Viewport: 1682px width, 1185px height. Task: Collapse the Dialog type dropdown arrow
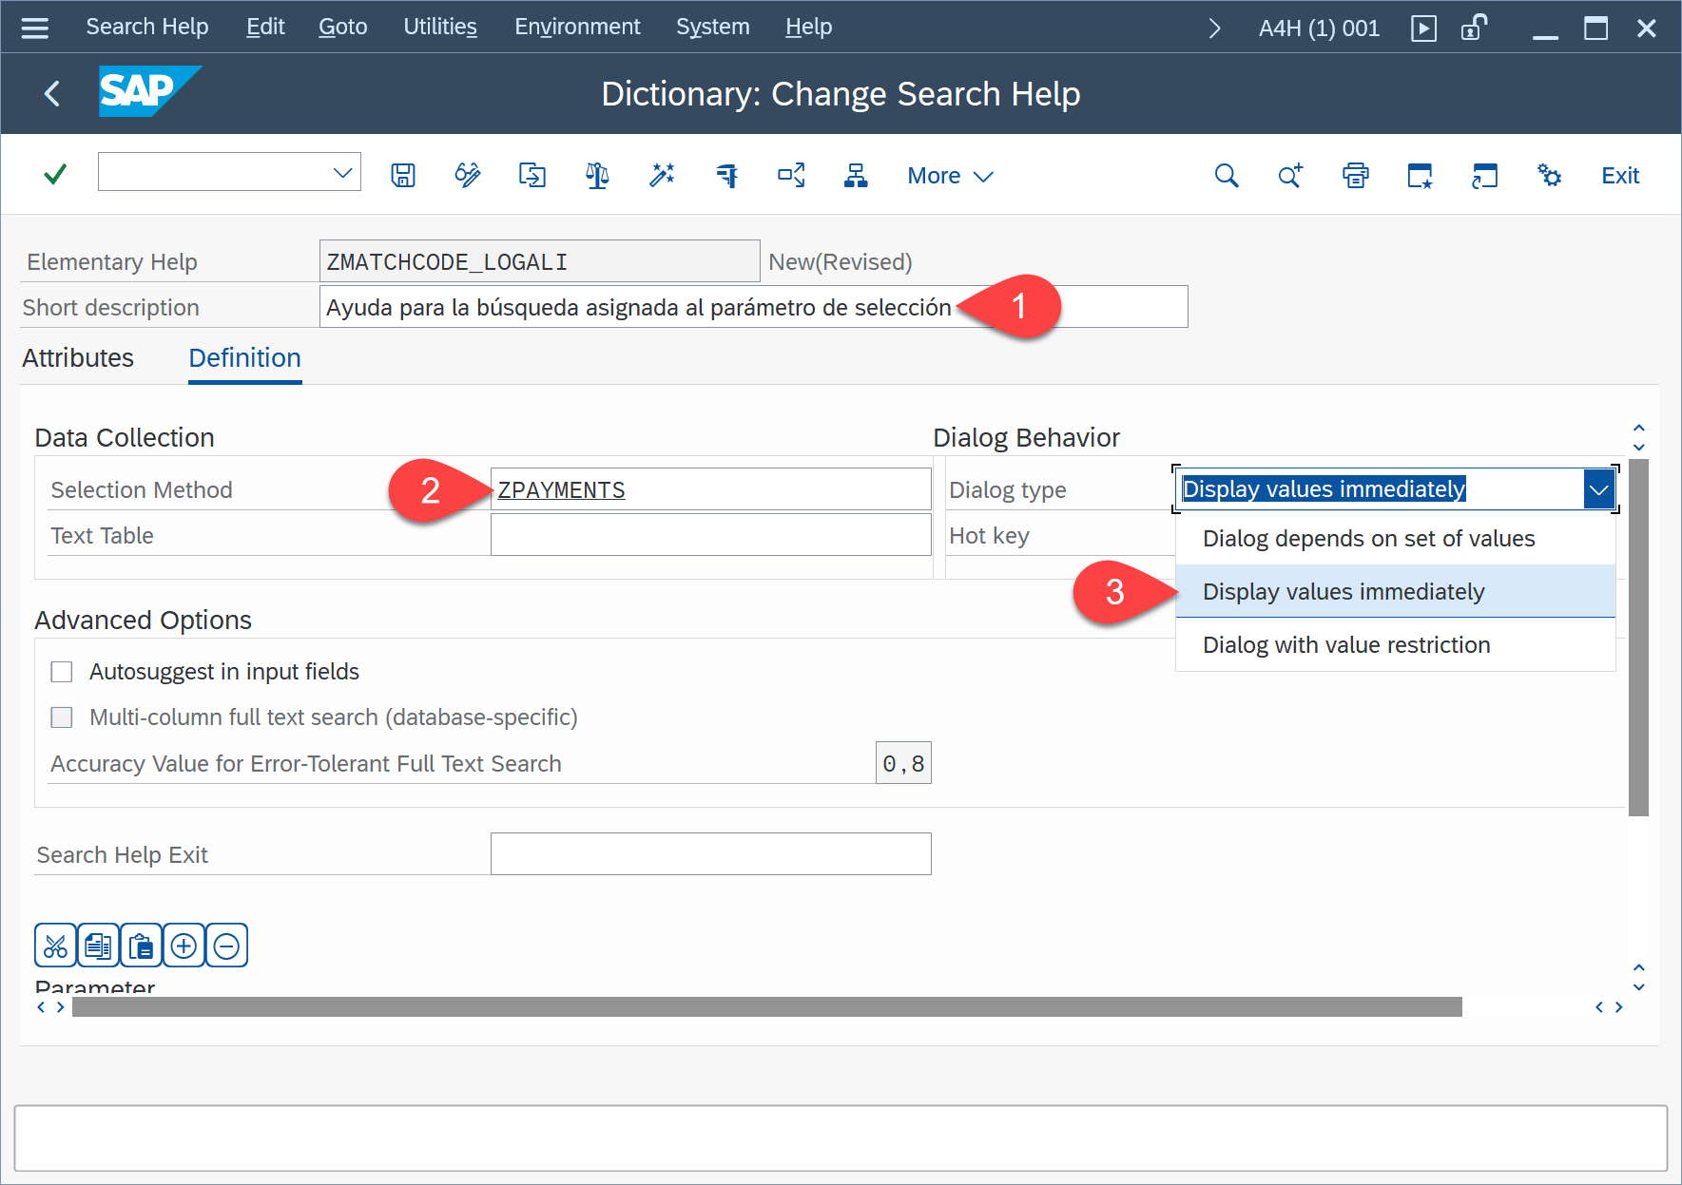[1599, 490]
